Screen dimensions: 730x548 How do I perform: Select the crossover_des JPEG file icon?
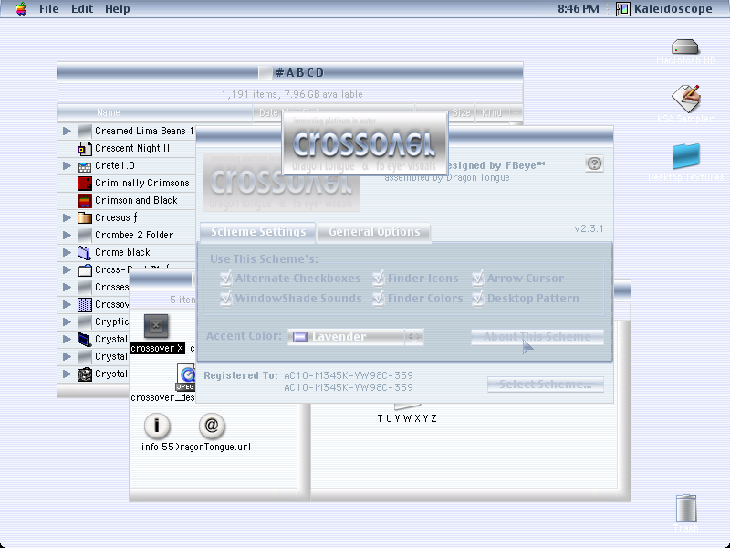pyautogui.click(x=186, y=376)
